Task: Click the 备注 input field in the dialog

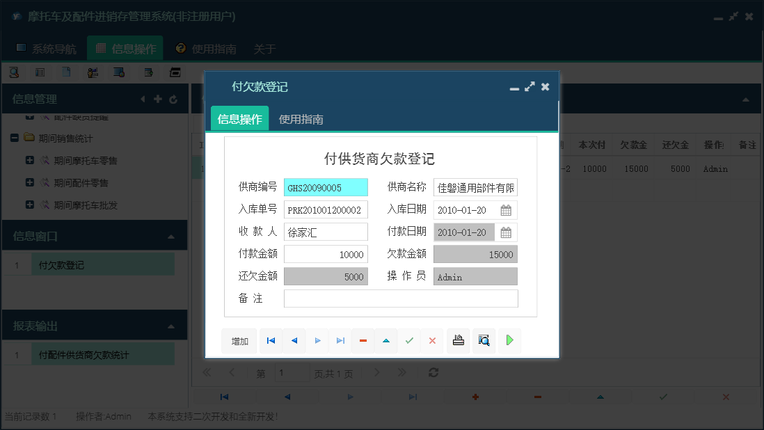Action: pyautogui.click(x=401, y=298)
